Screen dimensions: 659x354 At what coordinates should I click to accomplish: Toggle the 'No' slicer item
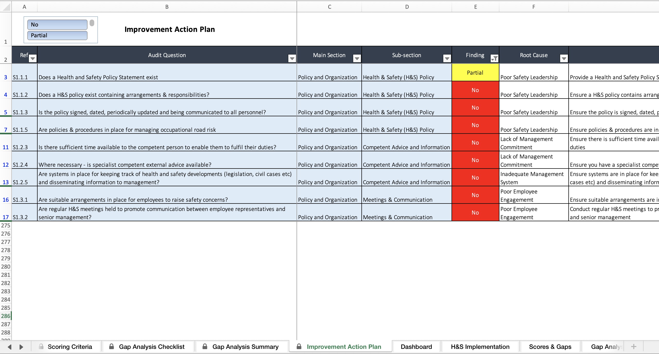[x=57, y=25]
